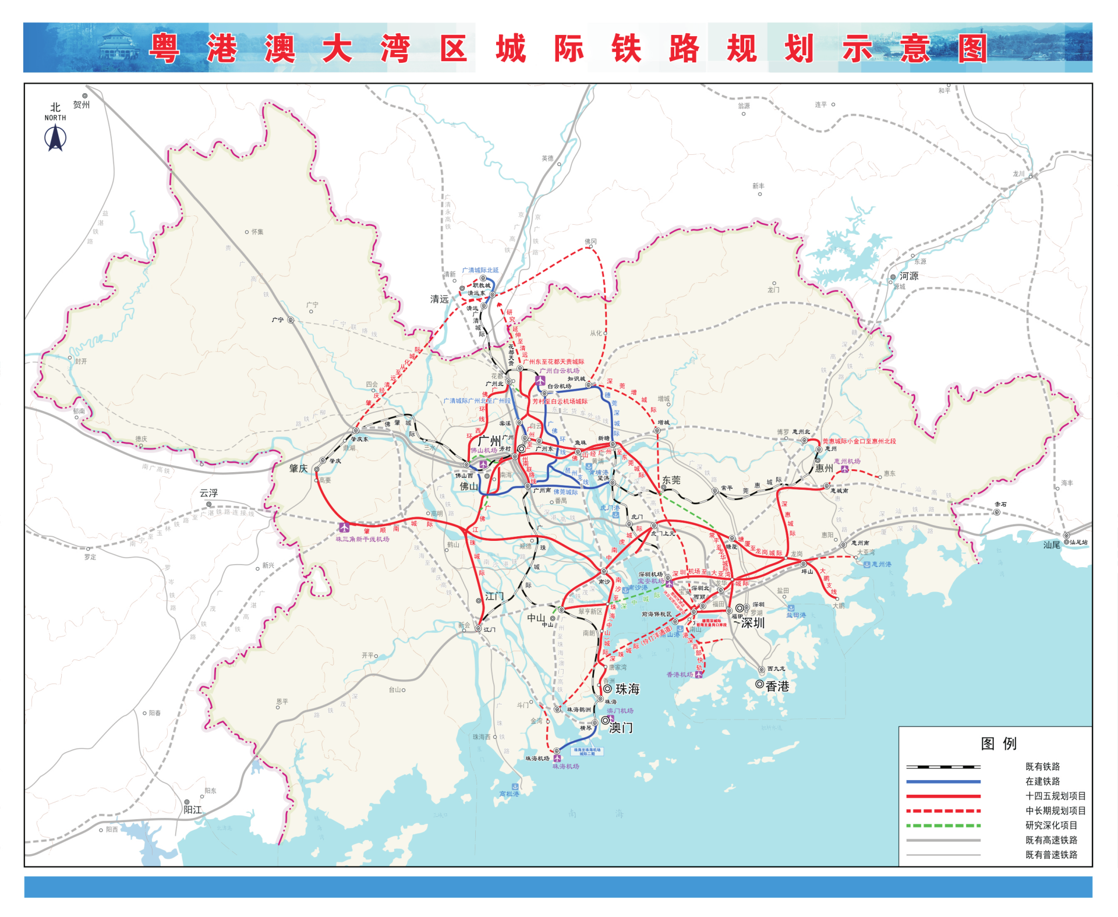Image resolution: width=1118 pixels, height=917 pixels.
Task: Click the 盐田港 blue port icon
Action: (x=791, y=608)
